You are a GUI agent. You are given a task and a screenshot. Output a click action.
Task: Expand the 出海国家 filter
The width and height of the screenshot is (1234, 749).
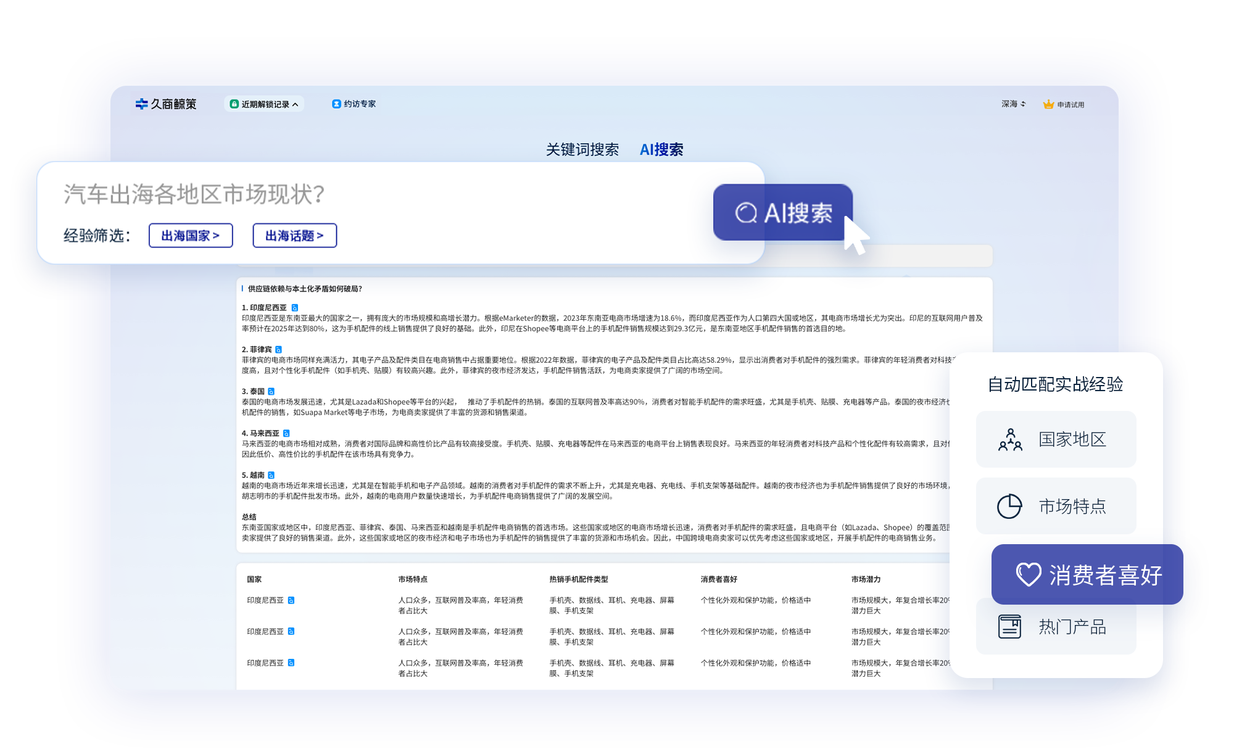pos(191,235)
